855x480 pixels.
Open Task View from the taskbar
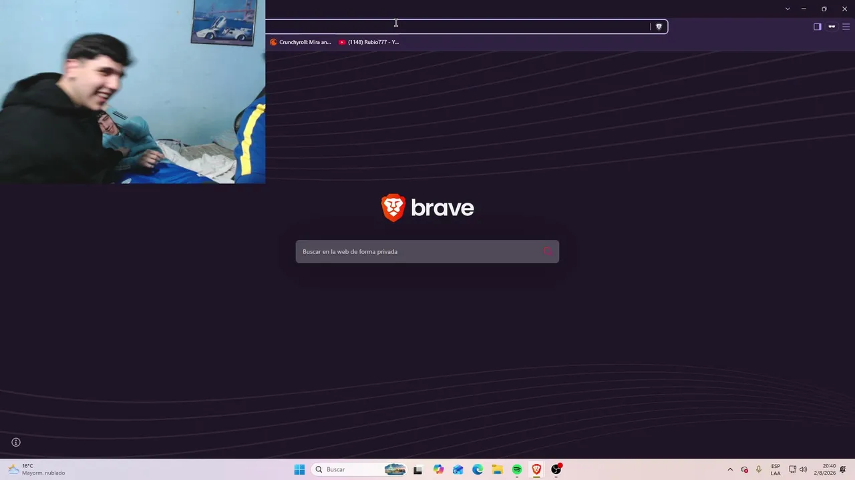418,469
